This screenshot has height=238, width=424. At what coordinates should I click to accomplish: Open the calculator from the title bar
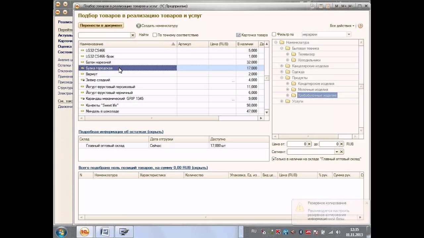click(x=321, y=6)
